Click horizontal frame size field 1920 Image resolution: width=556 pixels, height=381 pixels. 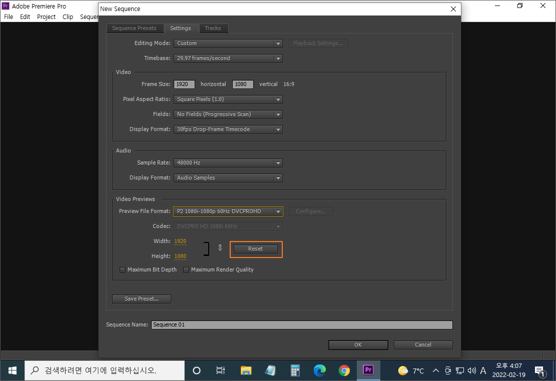(184, 84)
